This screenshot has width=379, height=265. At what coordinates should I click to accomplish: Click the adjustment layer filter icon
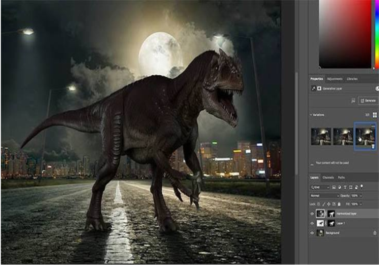(x=340, y=187)
